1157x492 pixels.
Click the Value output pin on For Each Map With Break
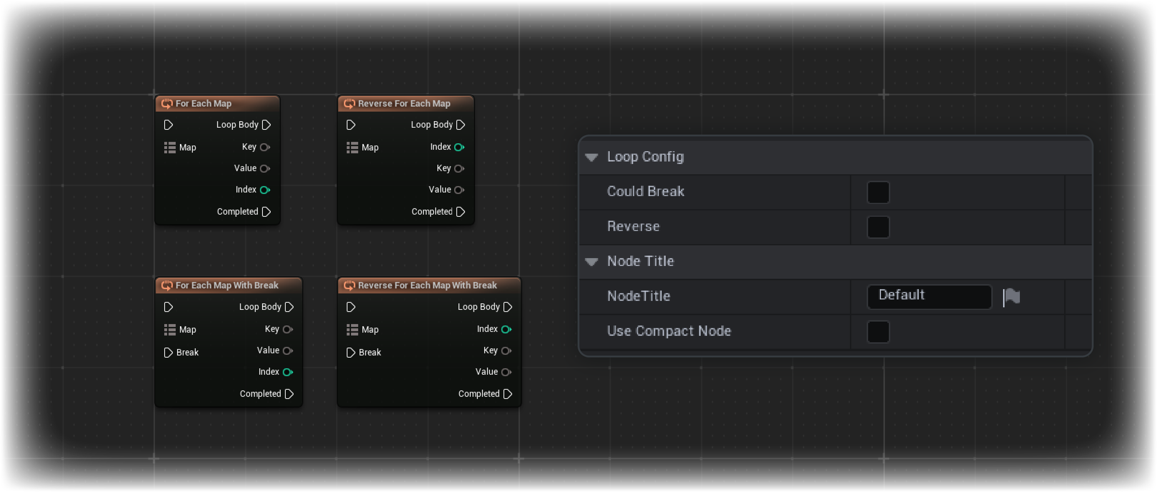tap(288, 350)
